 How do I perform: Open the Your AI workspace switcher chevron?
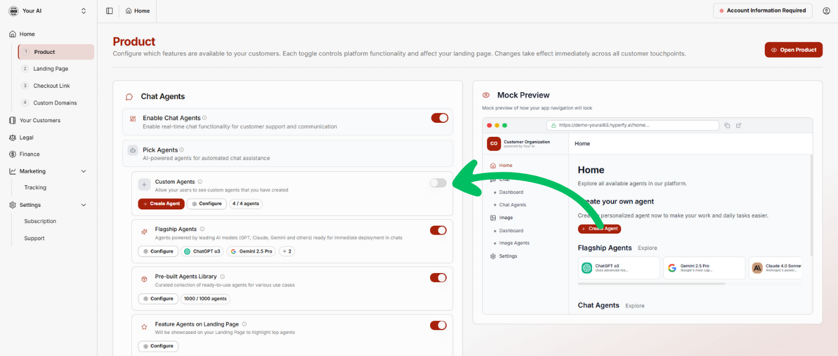[83, 11]
